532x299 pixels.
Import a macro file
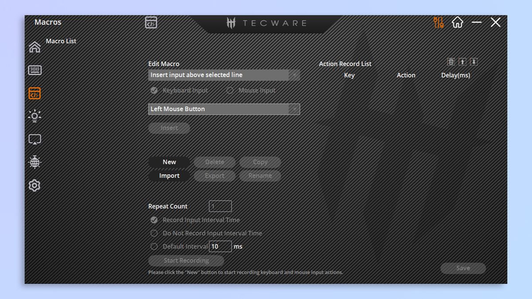[169, 176]
